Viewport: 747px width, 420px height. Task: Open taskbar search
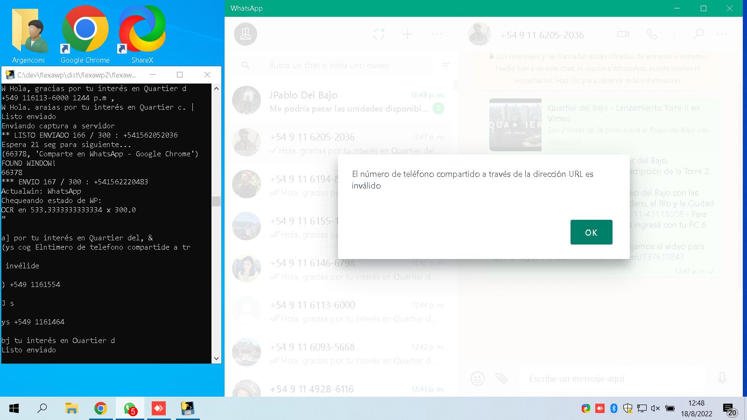(42, 409)
